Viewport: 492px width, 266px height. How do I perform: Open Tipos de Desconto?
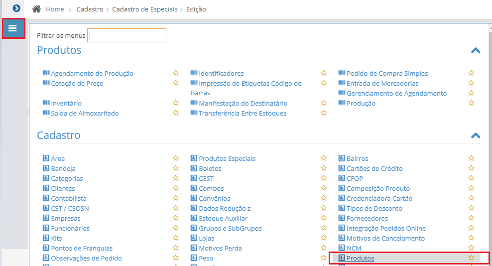tap(374, 209)
